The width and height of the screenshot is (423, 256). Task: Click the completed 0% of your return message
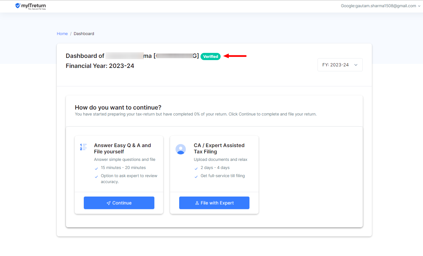click(196, 114)
